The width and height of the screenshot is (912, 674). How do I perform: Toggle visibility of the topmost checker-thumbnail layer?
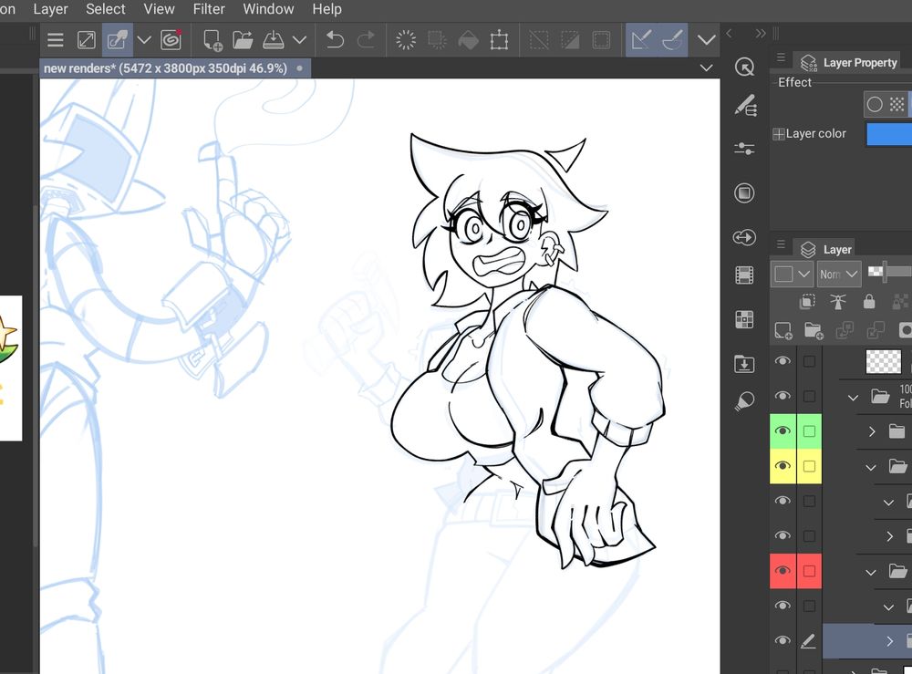pos(782,361)
